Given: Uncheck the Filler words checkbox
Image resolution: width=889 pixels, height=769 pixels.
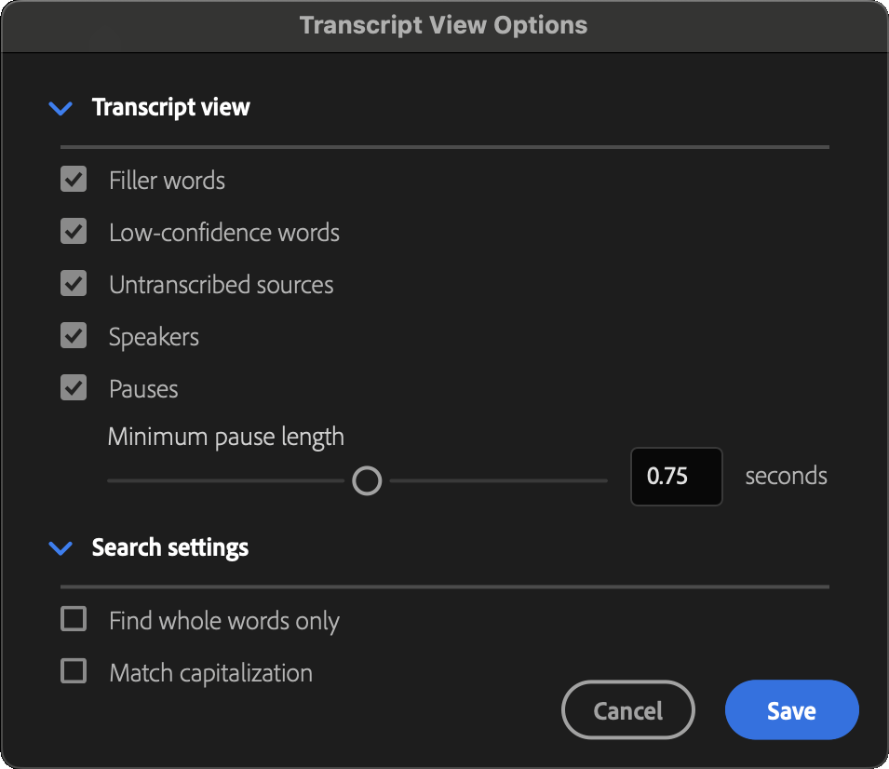Looking at the screenshot, I should (74, 179).
